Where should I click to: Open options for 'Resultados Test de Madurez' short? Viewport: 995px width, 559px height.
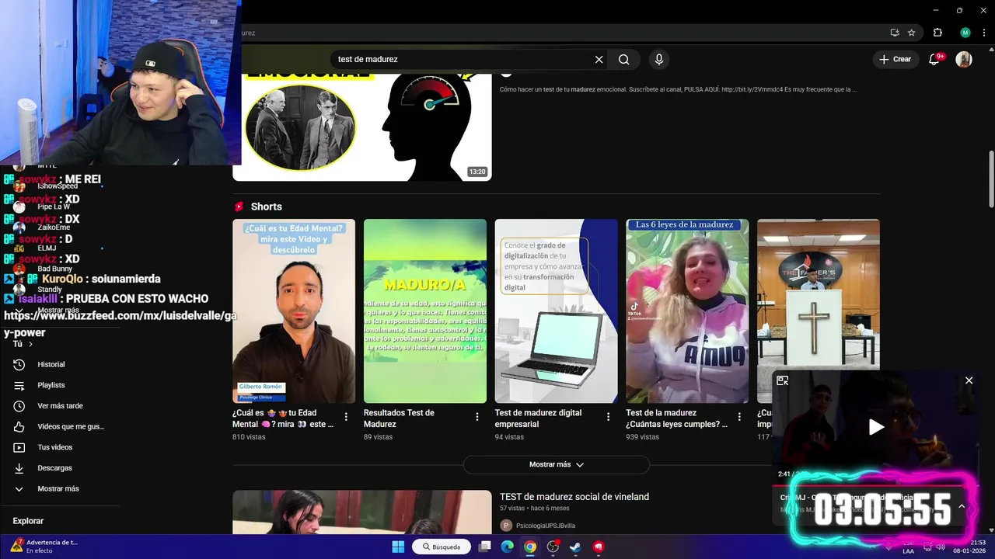477,417
